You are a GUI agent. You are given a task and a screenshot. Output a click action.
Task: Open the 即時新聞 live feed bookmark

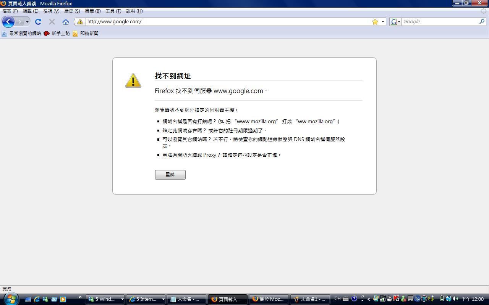(86, 34)
